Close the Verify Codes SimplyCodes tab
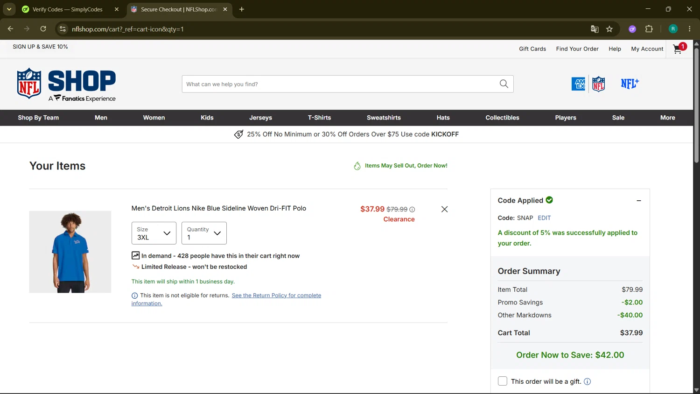The image size is (700, 394). 117,9
